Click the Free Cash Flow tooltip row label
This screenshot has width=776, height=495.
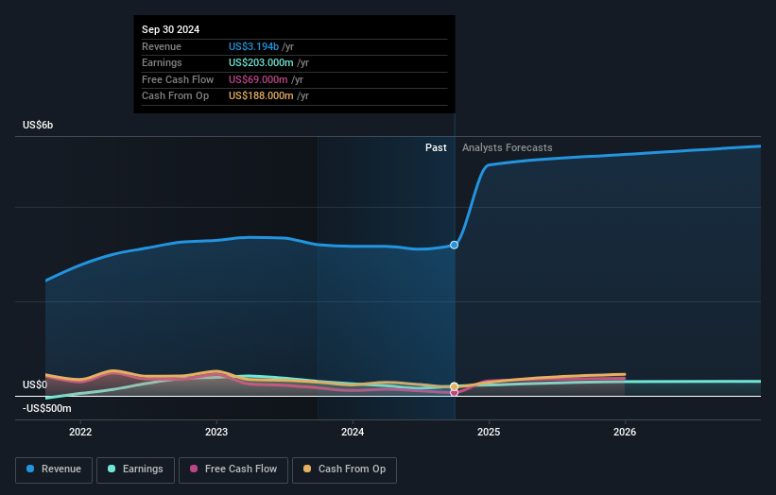pyautogui.click(x=178, y=79)
